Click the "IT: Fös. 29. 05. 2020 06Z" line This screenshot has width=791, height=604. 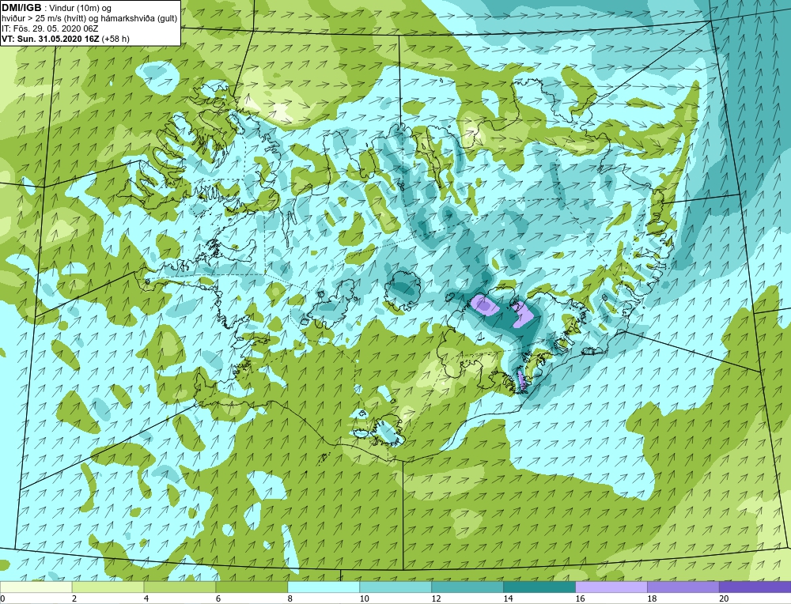(50, 28)
